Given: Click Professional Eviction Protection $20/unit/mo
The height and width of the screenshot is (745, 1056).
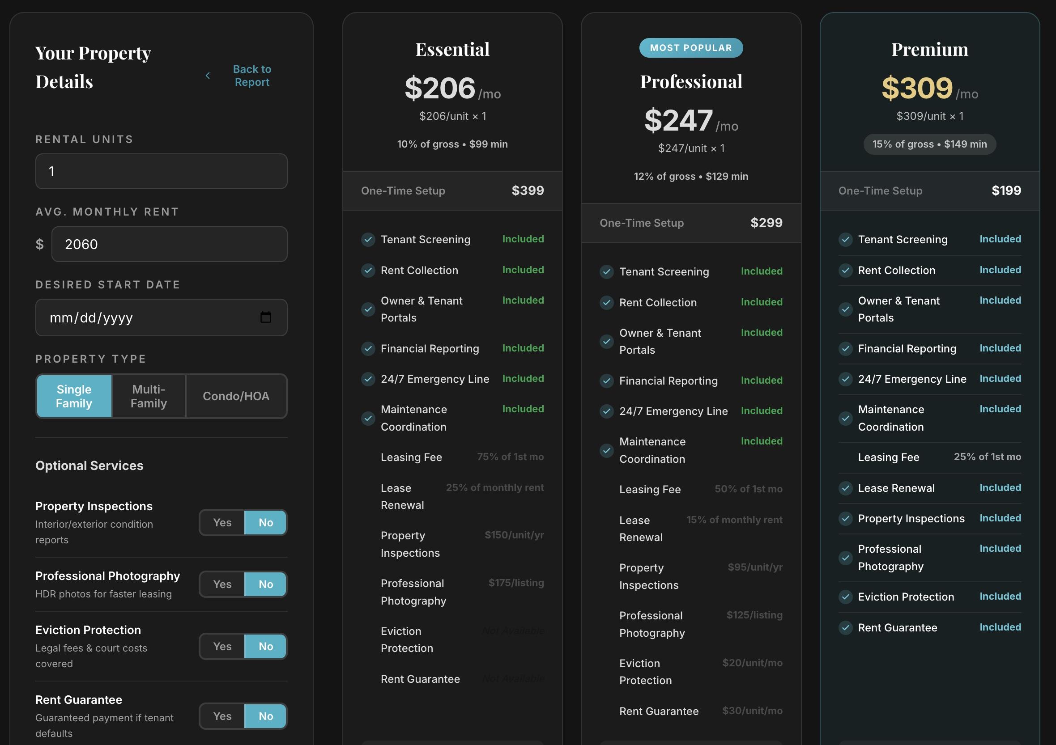Looking at the screenshot, I should coord(753,663).
